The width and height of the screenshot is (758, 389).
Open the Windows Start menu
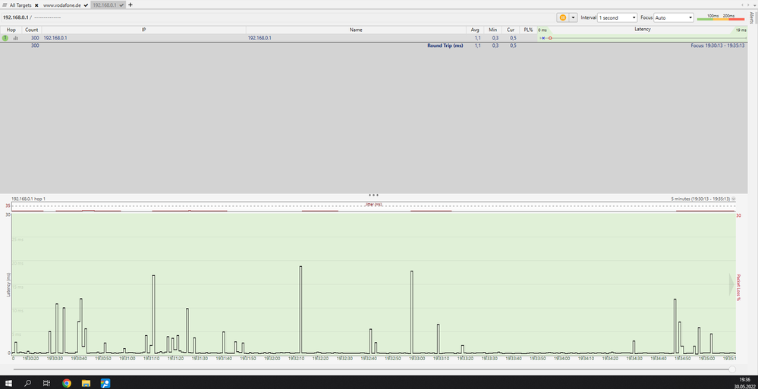9,383
